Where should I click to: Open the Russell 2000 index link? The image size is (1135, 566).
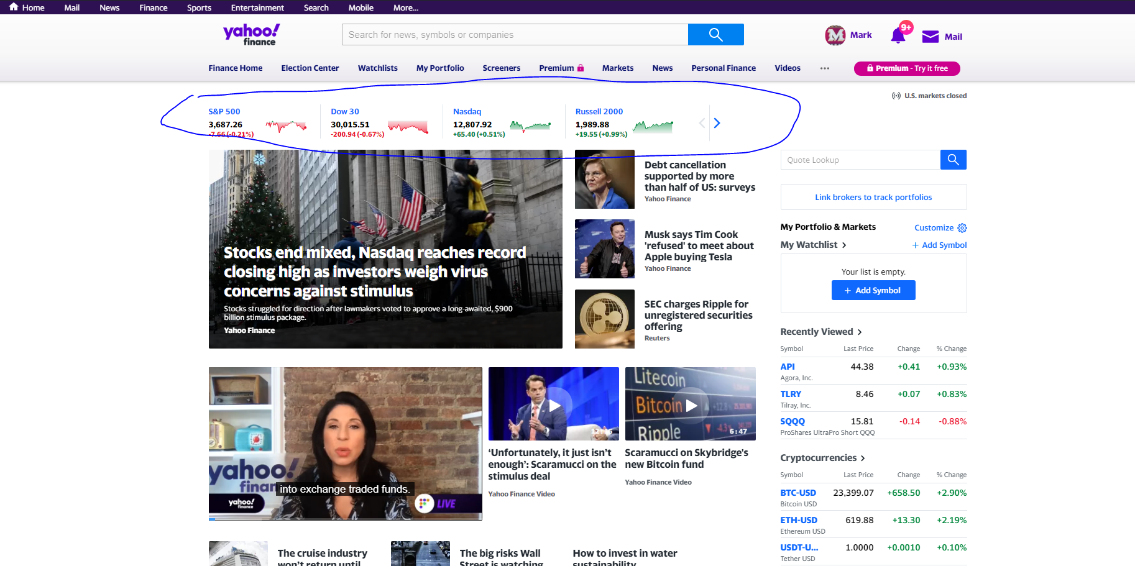tap(599, 112)
